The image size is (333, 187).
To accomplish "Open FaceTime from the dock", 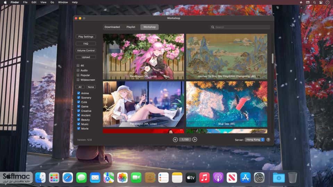I will (x=136, y=177).
